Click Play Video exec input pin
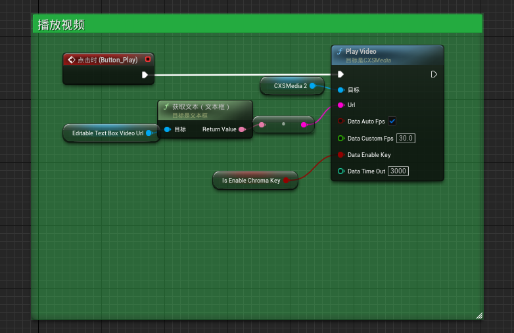 pos(340,74)
